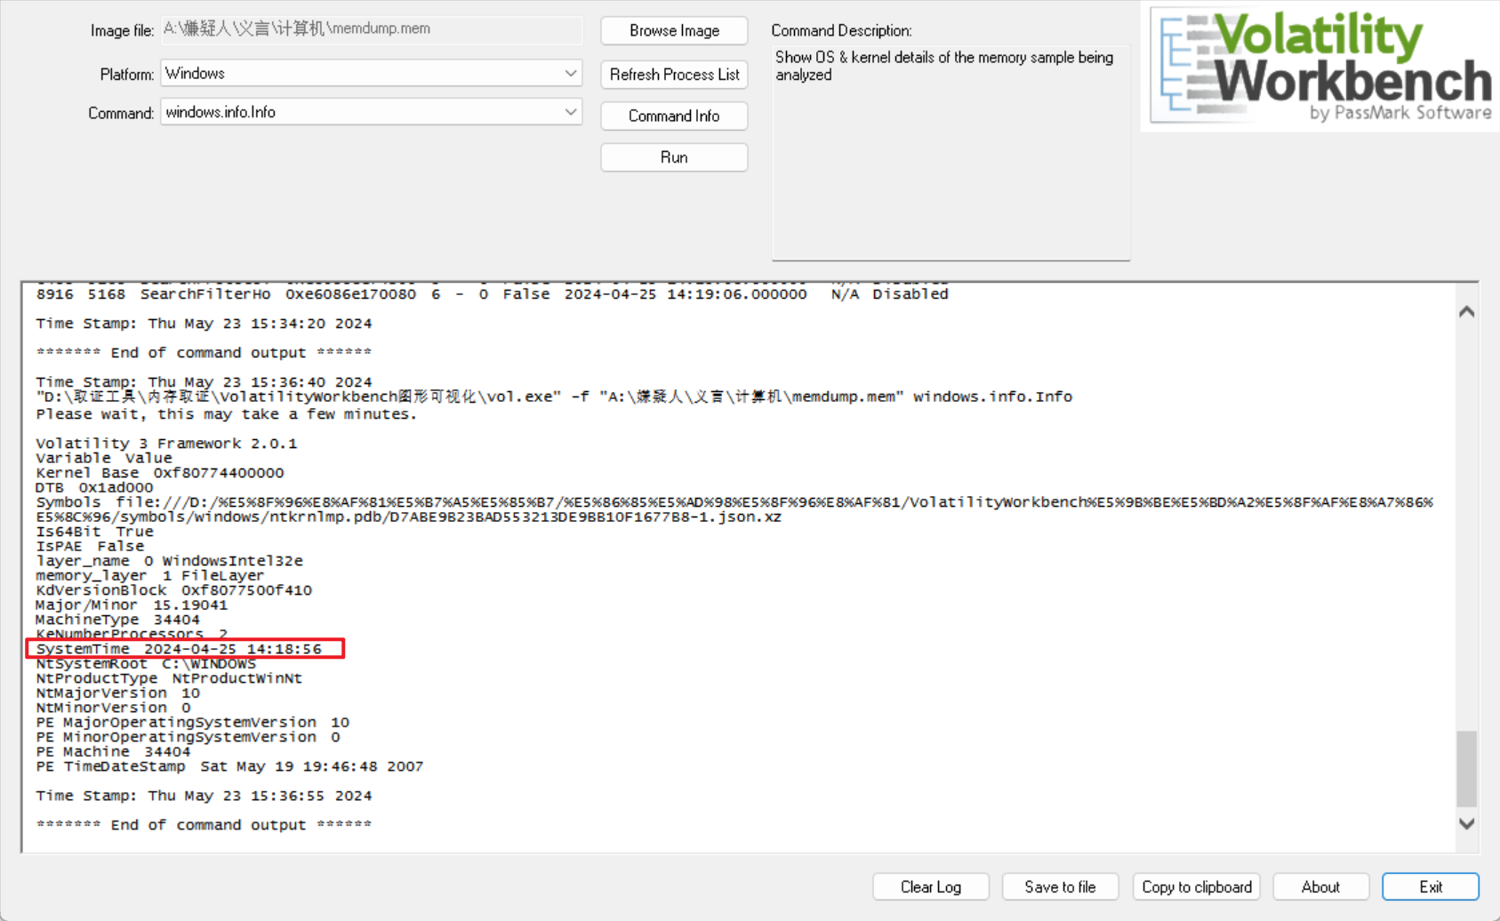Click the Image file path field
The image size is (1500, 921).
[x=371, y=29]
